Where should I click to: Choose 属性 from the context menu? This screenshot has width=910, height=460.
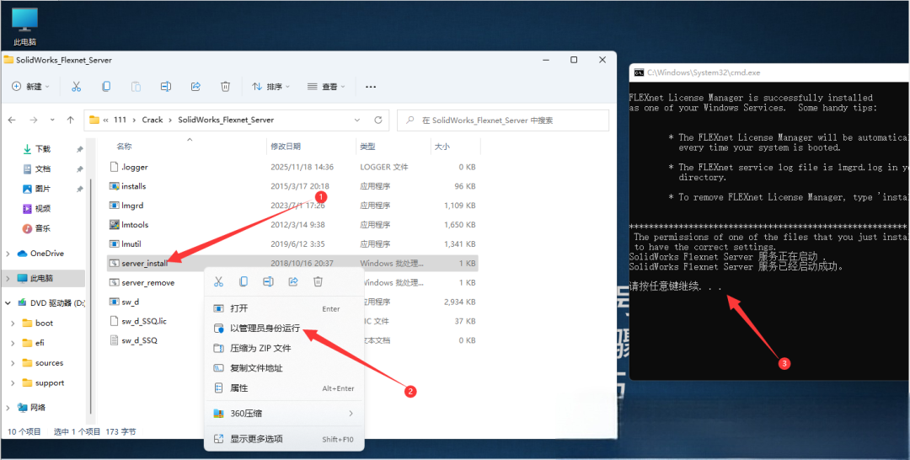(285, 388)
